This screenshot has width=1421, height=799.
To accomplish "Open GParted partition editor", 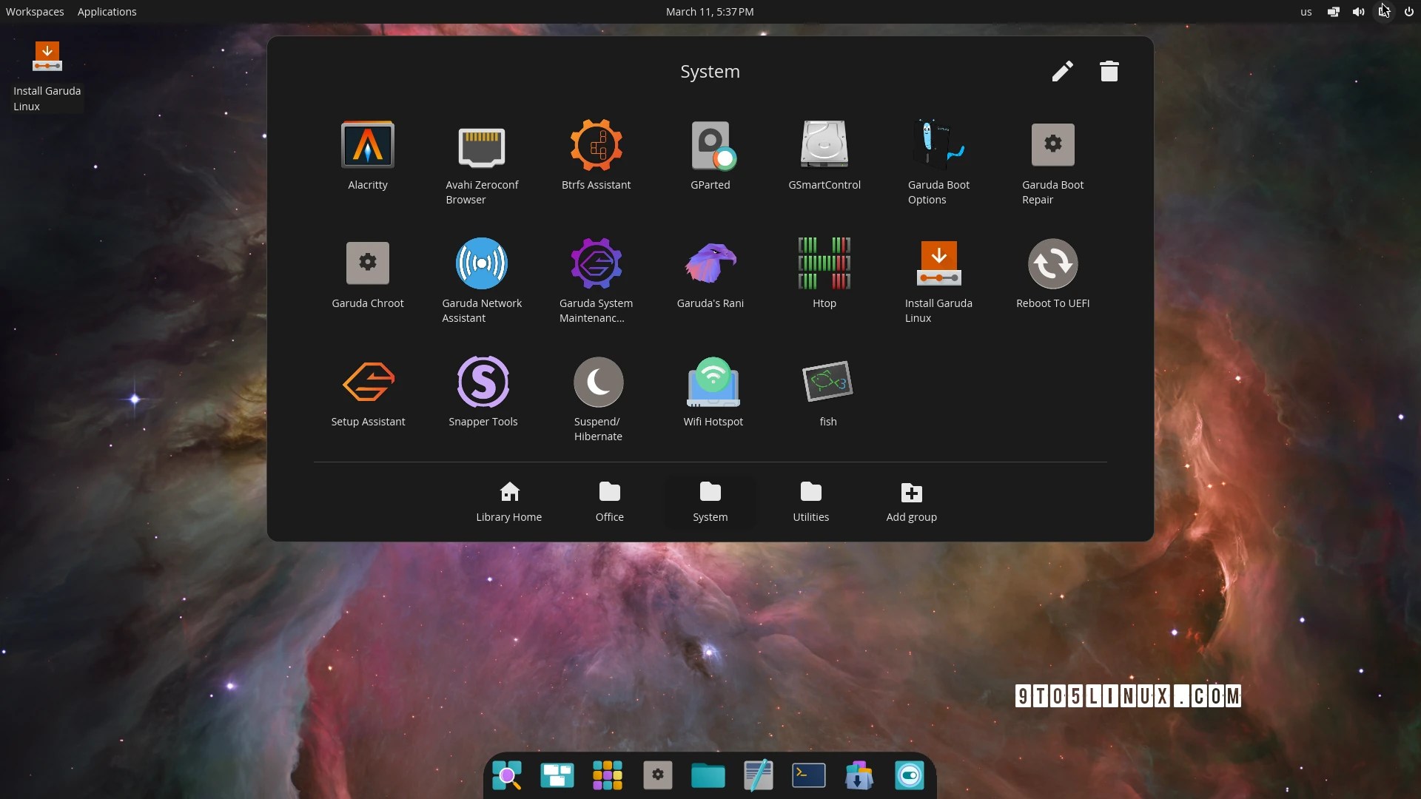I will coord(710,146).
